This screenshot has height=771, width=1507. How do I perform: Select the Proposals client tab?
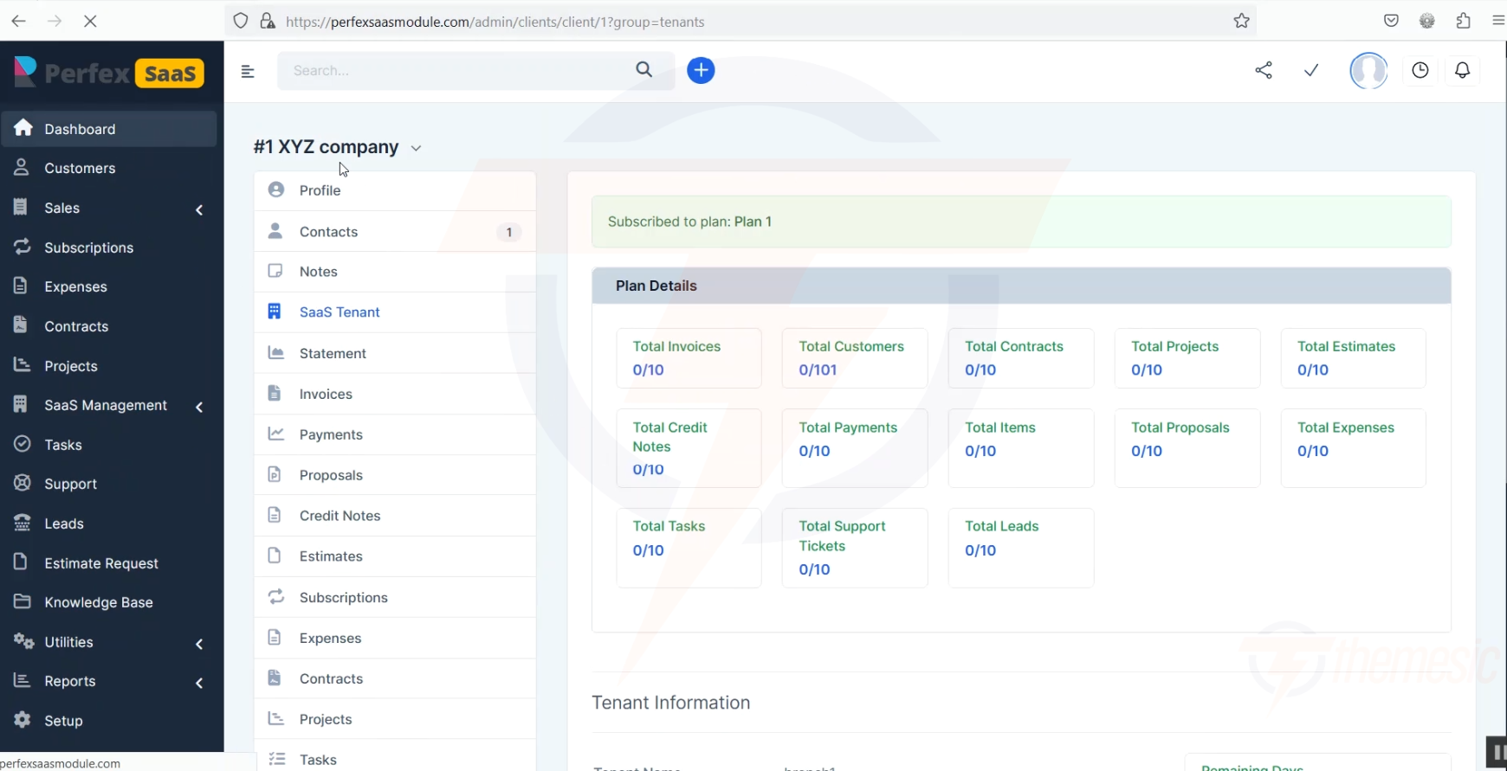(395, 475)
